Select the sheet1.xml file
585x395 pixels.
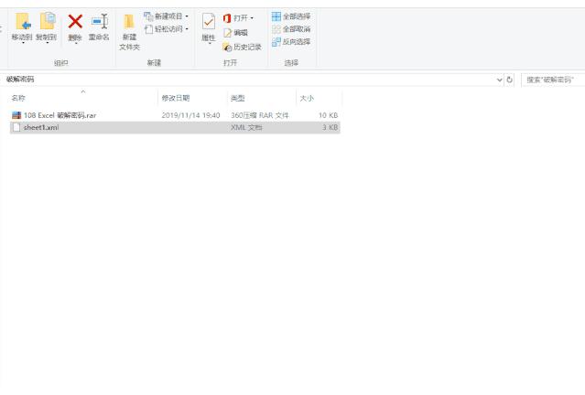pos(175,127)
